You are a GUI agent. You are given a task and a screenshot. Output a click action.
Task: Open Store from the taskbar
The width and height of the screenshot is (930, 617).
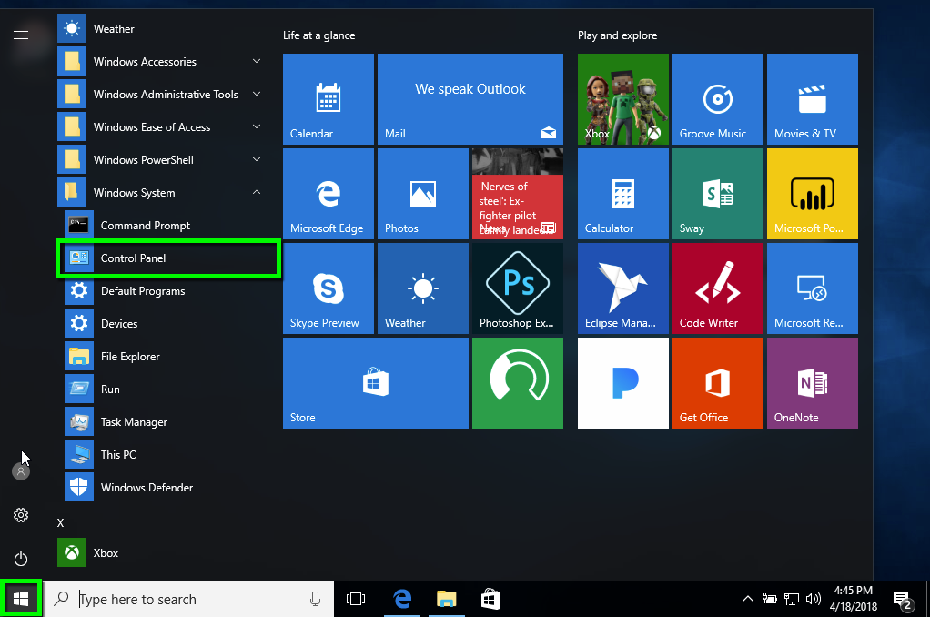[x=490, y=599]
